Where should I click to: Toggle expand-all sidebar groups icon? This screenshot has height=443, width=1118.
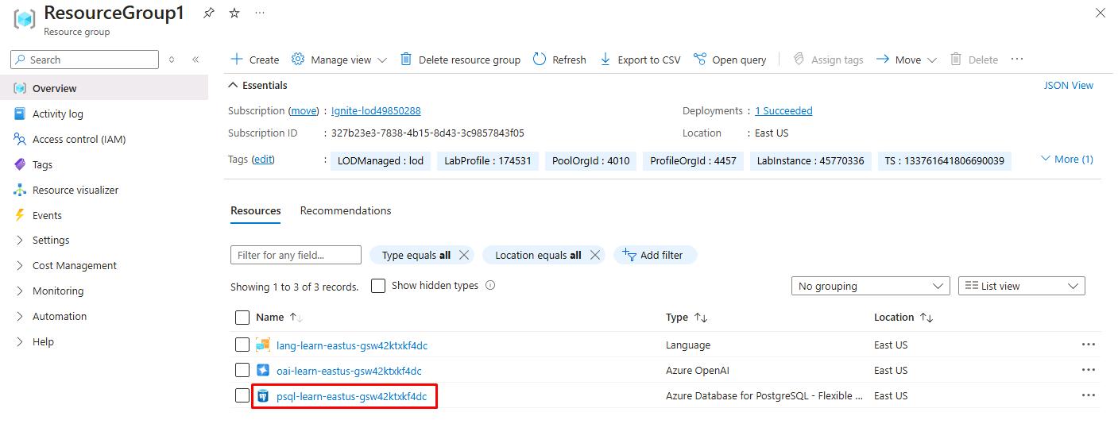tap(172, 60)
